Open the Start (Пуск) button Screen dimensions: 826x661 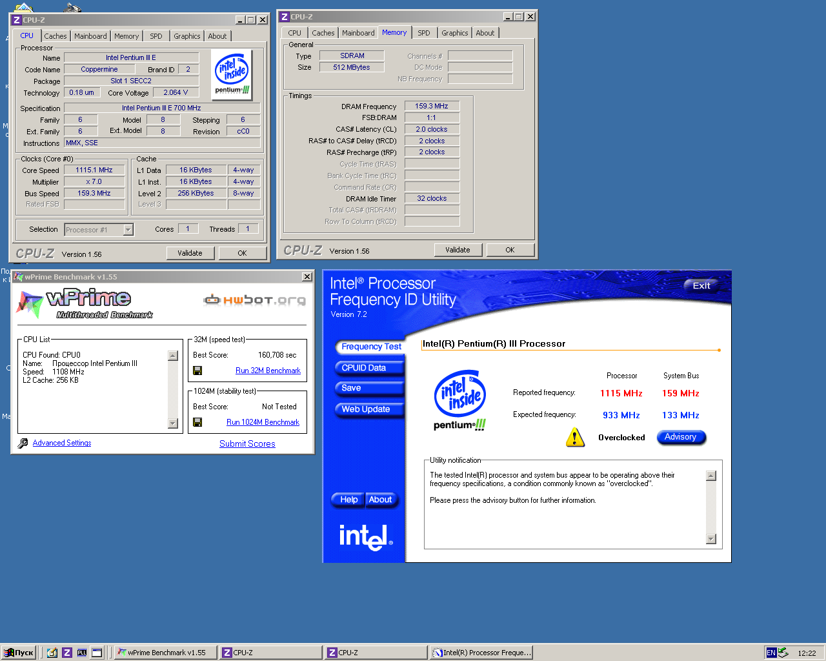pyautogui.click(x=19, y=653)
